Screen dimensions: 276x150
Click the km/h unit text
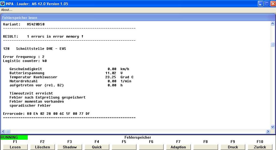[125, 69]
